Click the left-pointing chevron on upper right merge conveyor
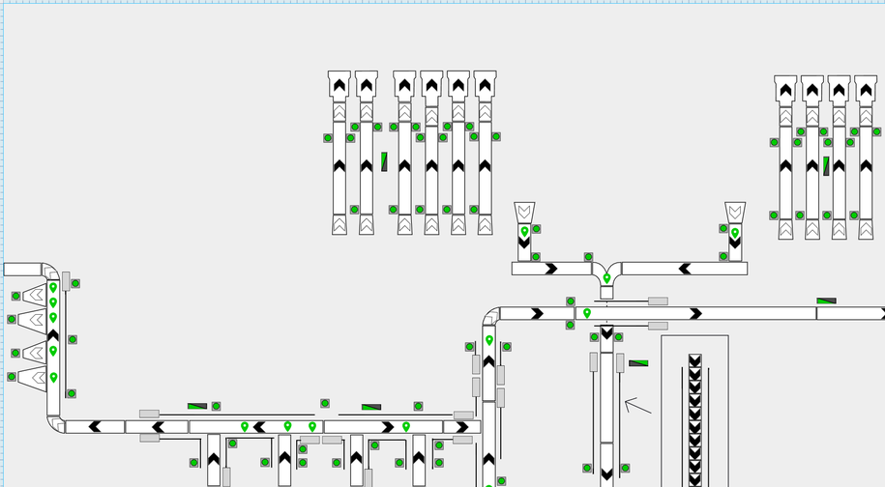The width and height of the screenshot is (885, 487). pyautogui.click(x=685, y=269)
